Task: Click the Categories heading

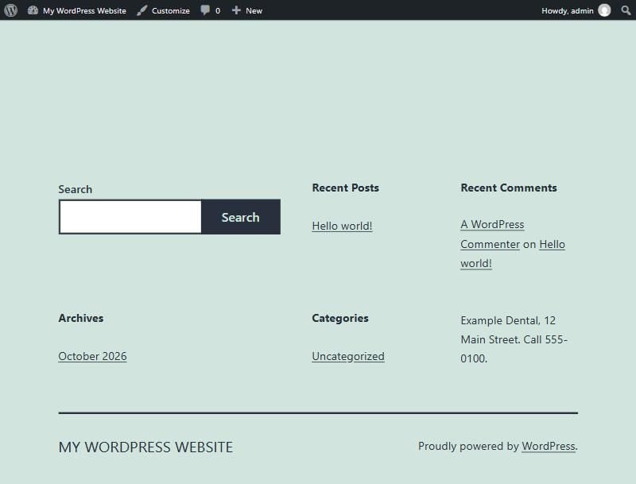Action: tap(340, 318)
